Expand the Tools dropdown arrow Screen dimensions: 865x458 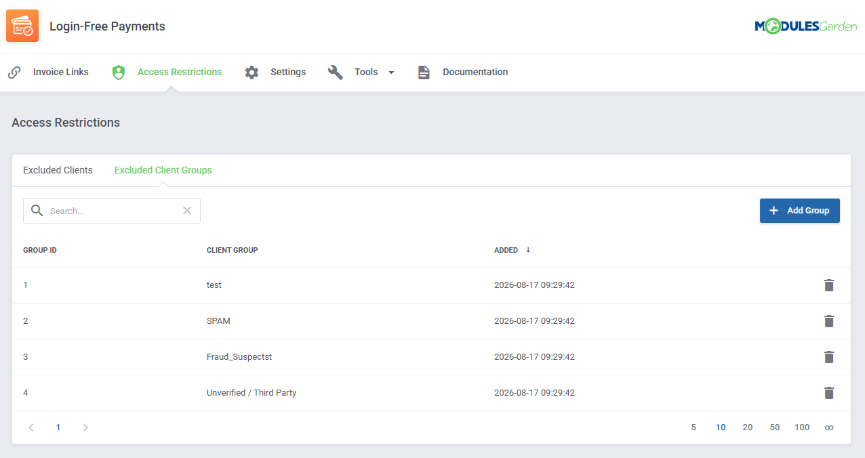click(x=391, y=72)
